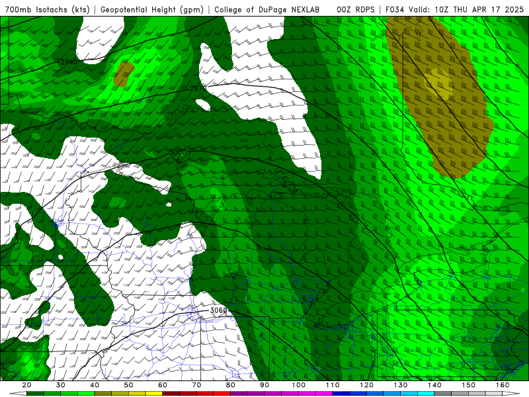Image resolution: width=529 pixels, height=397 pixels.
Task: Click the 60 value on the color scale
Action: pos(162,385)
